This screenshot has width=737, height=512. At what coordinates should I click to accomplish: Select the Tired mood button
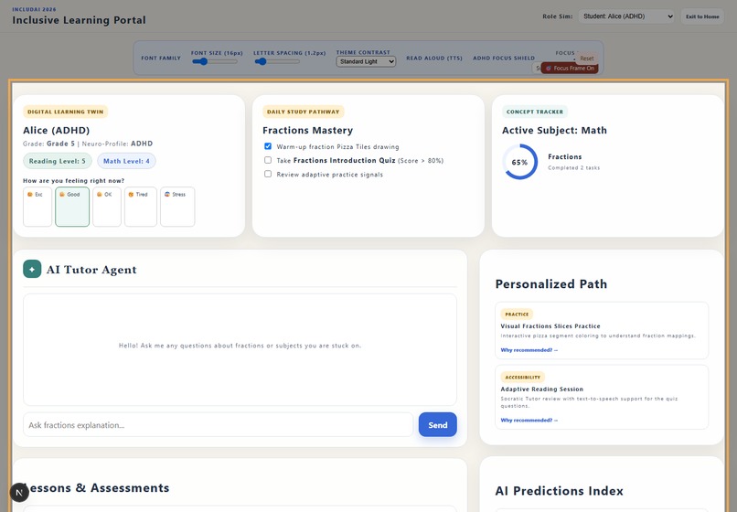[141, 207]
